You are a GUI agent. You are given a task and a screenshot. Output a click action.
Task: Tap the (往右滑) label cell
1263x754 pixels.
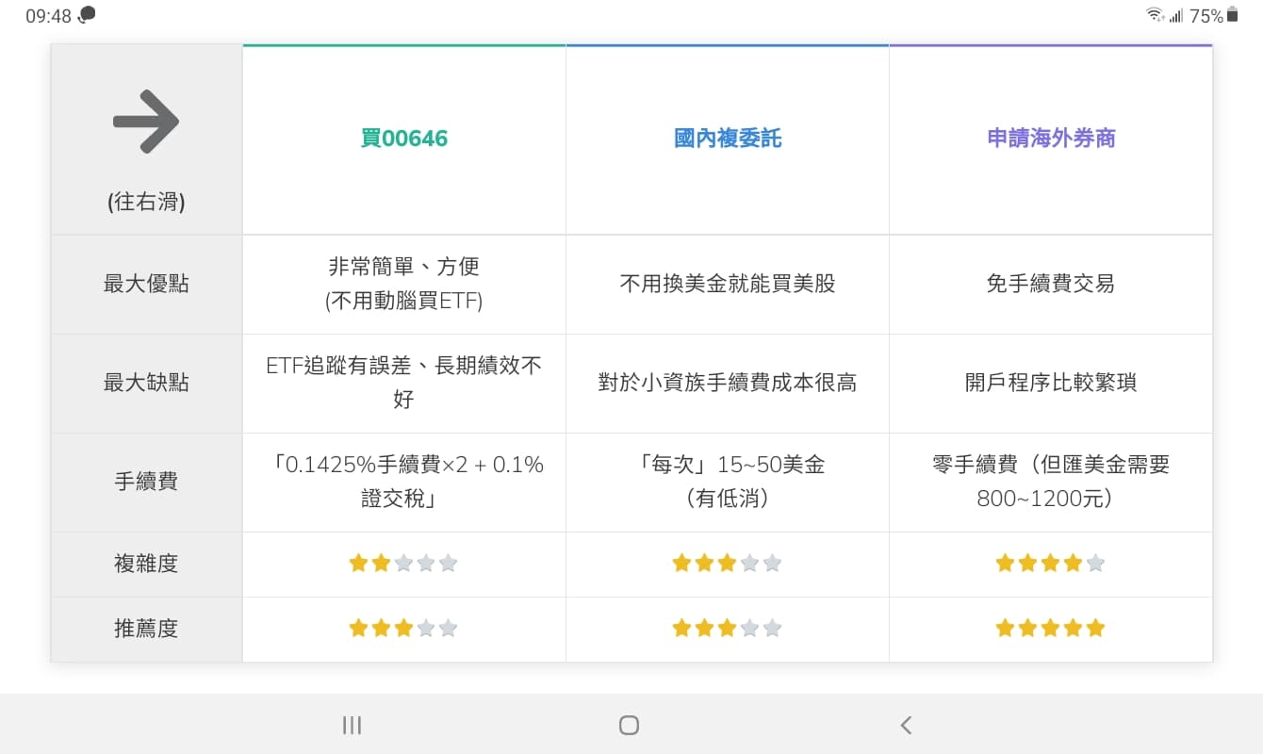[x=146, y=202]
